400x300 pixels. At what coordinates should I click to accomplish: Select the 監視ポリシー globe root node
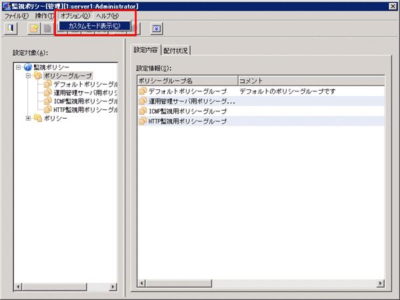(28, 67)
